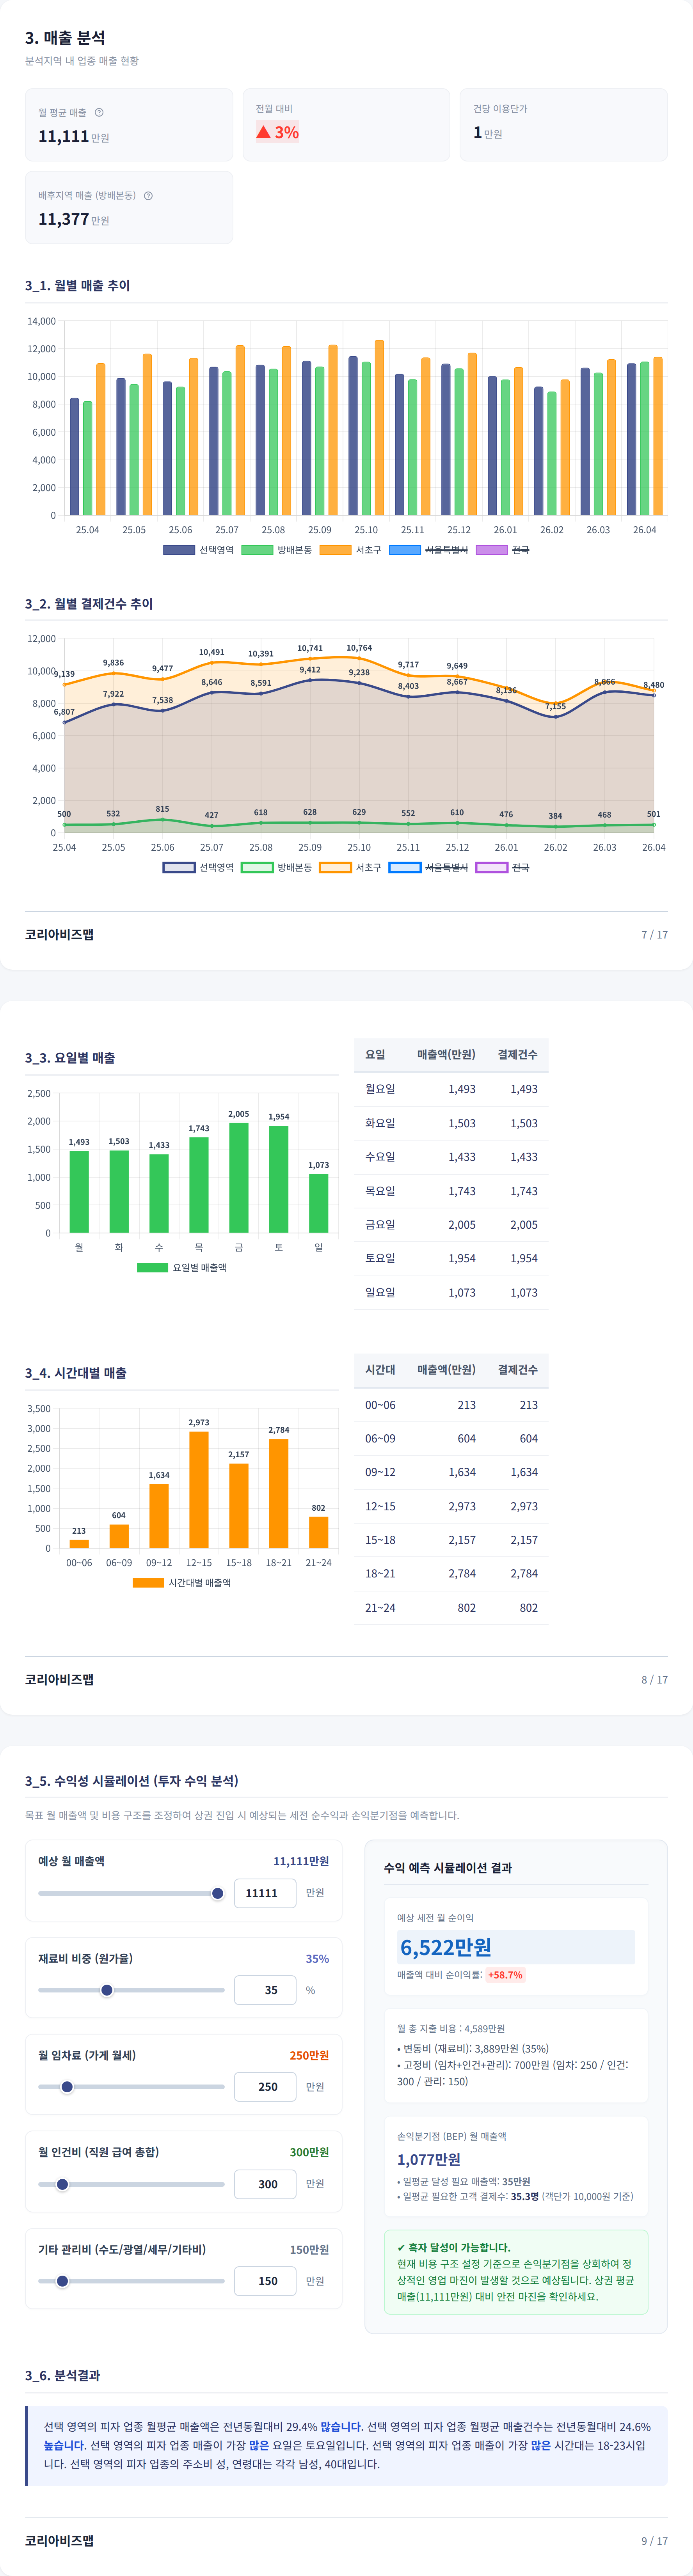Toggle 방배본동 legend in the 월별 결제건수 추이 chart

(x=277, y=867)
